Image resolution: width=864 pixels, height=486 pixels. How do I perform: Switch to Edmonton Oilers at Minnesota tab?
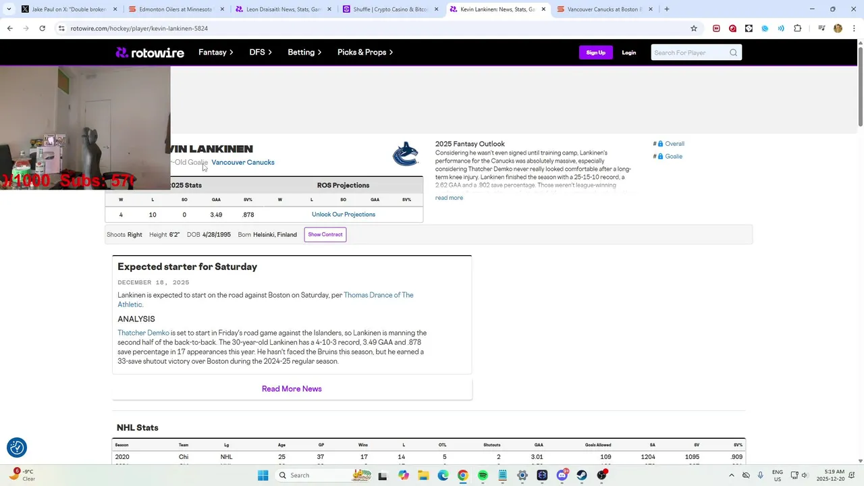coord(175,9)
